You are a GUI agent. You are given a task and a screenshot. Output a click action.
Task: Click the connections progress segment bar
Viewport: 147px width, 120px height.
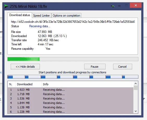coord(73,77)
